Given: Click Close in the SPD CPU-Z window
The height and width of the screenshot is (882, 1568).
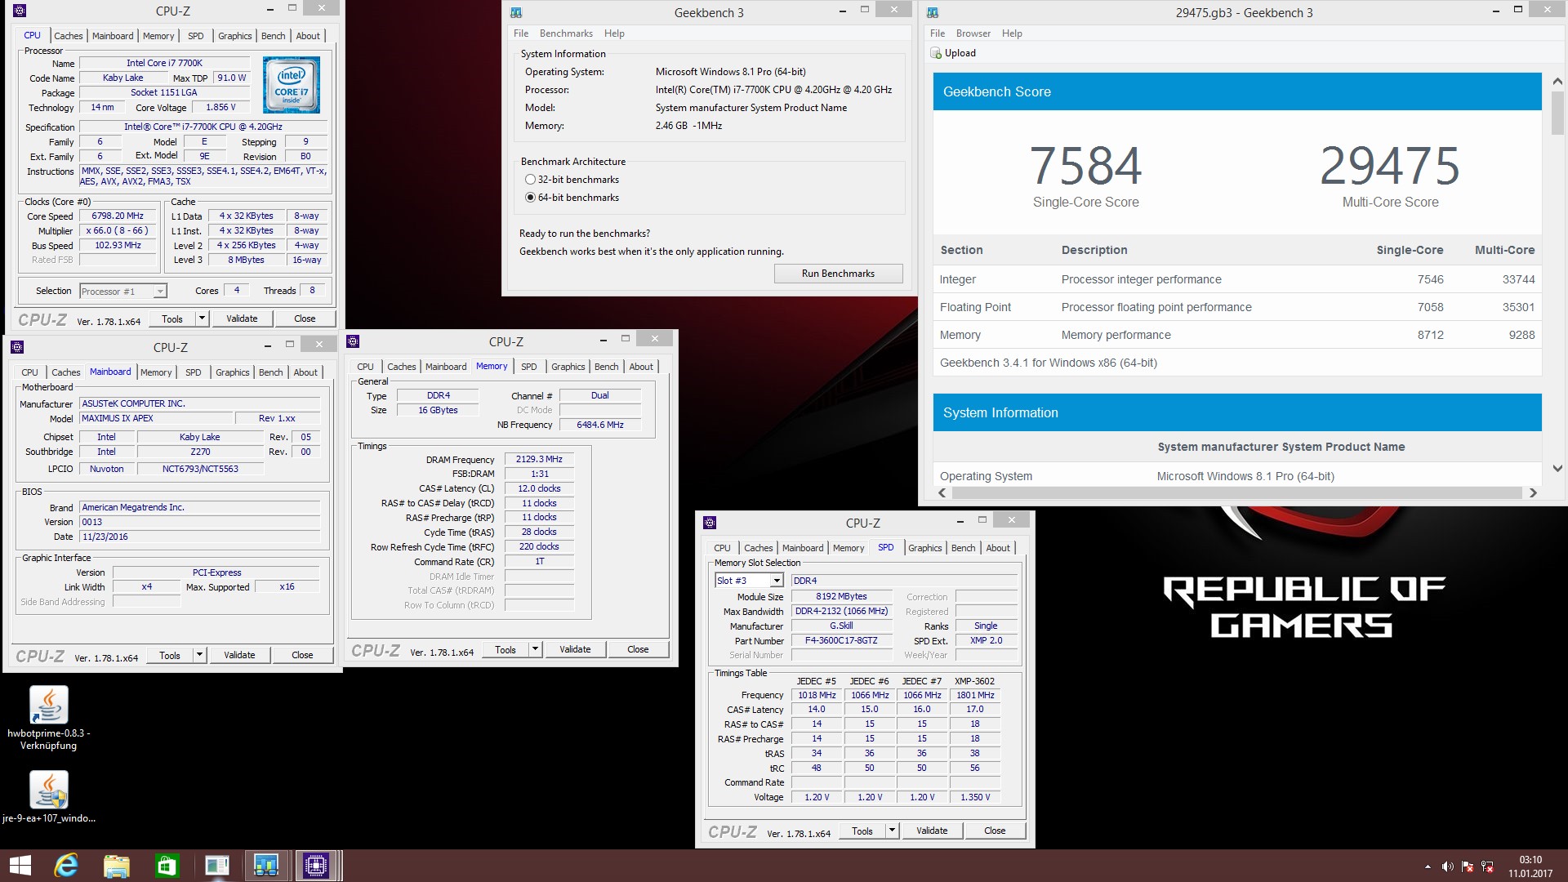Looking at the screenshot, I should pyautogui.click(x=995, y=831).
